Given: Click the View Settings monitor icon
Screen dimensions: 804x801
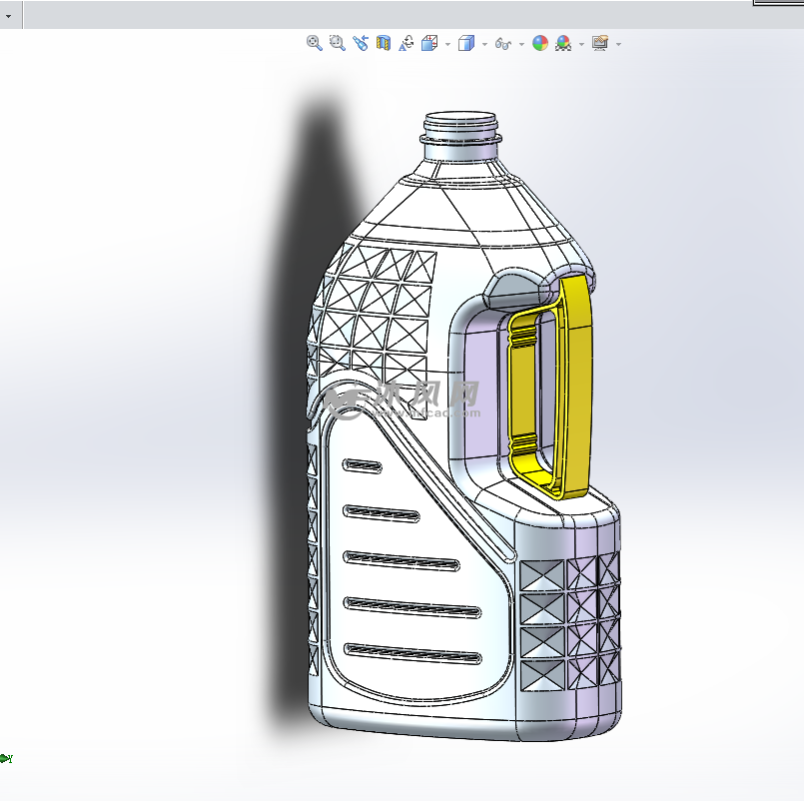Looking at the screenshot, I should 599,44.
